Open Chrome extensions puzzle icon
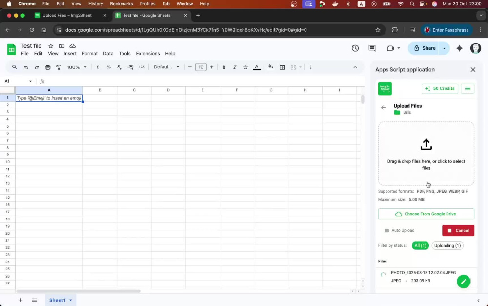The width and height of the screenshot is (488, 306). pos(395,30)
